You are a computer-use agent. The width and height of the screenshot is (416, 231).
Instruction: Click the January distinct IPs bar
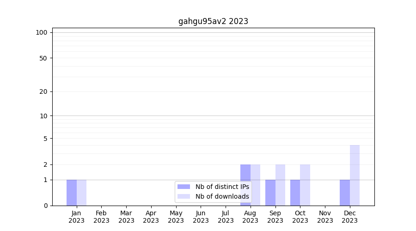tap(72, 193)
